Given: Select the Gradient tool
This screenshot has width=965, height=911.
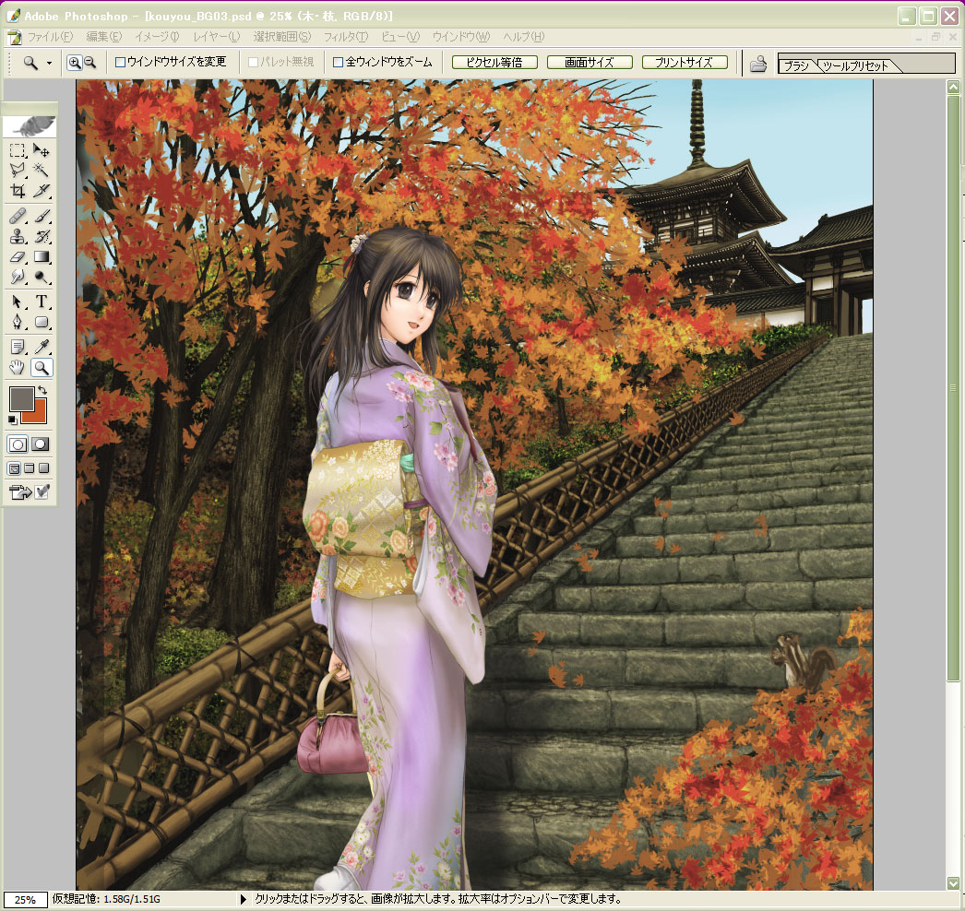Looking at the screenshot, I should 42,256.
